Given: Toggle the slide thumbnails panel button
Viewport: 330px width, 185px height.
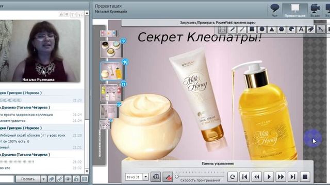Looking at the screenshot, I should click(156, 177).
